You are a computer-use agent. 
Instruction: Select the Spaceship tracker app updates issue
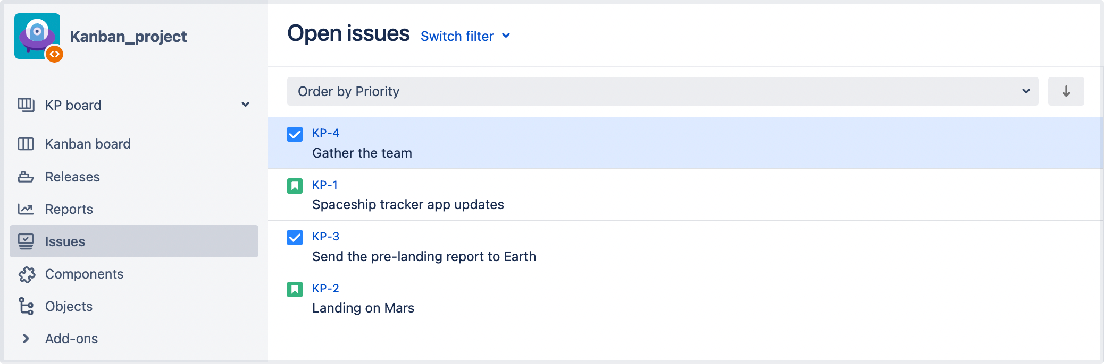click(408, 205)
